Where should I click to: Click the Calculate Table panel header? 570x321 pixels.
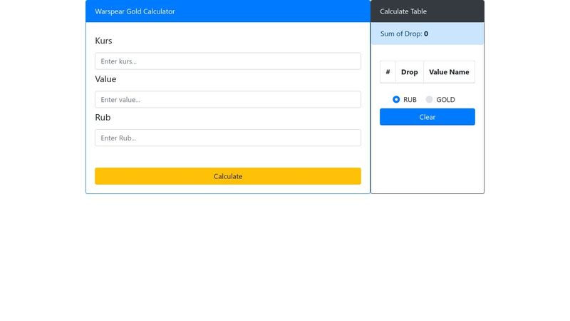[x=403, y=11]
